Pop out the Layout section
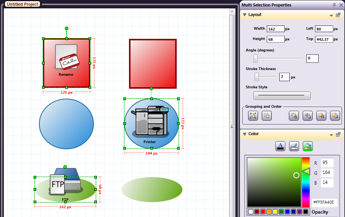345x217 pixels. coord(338,15)
